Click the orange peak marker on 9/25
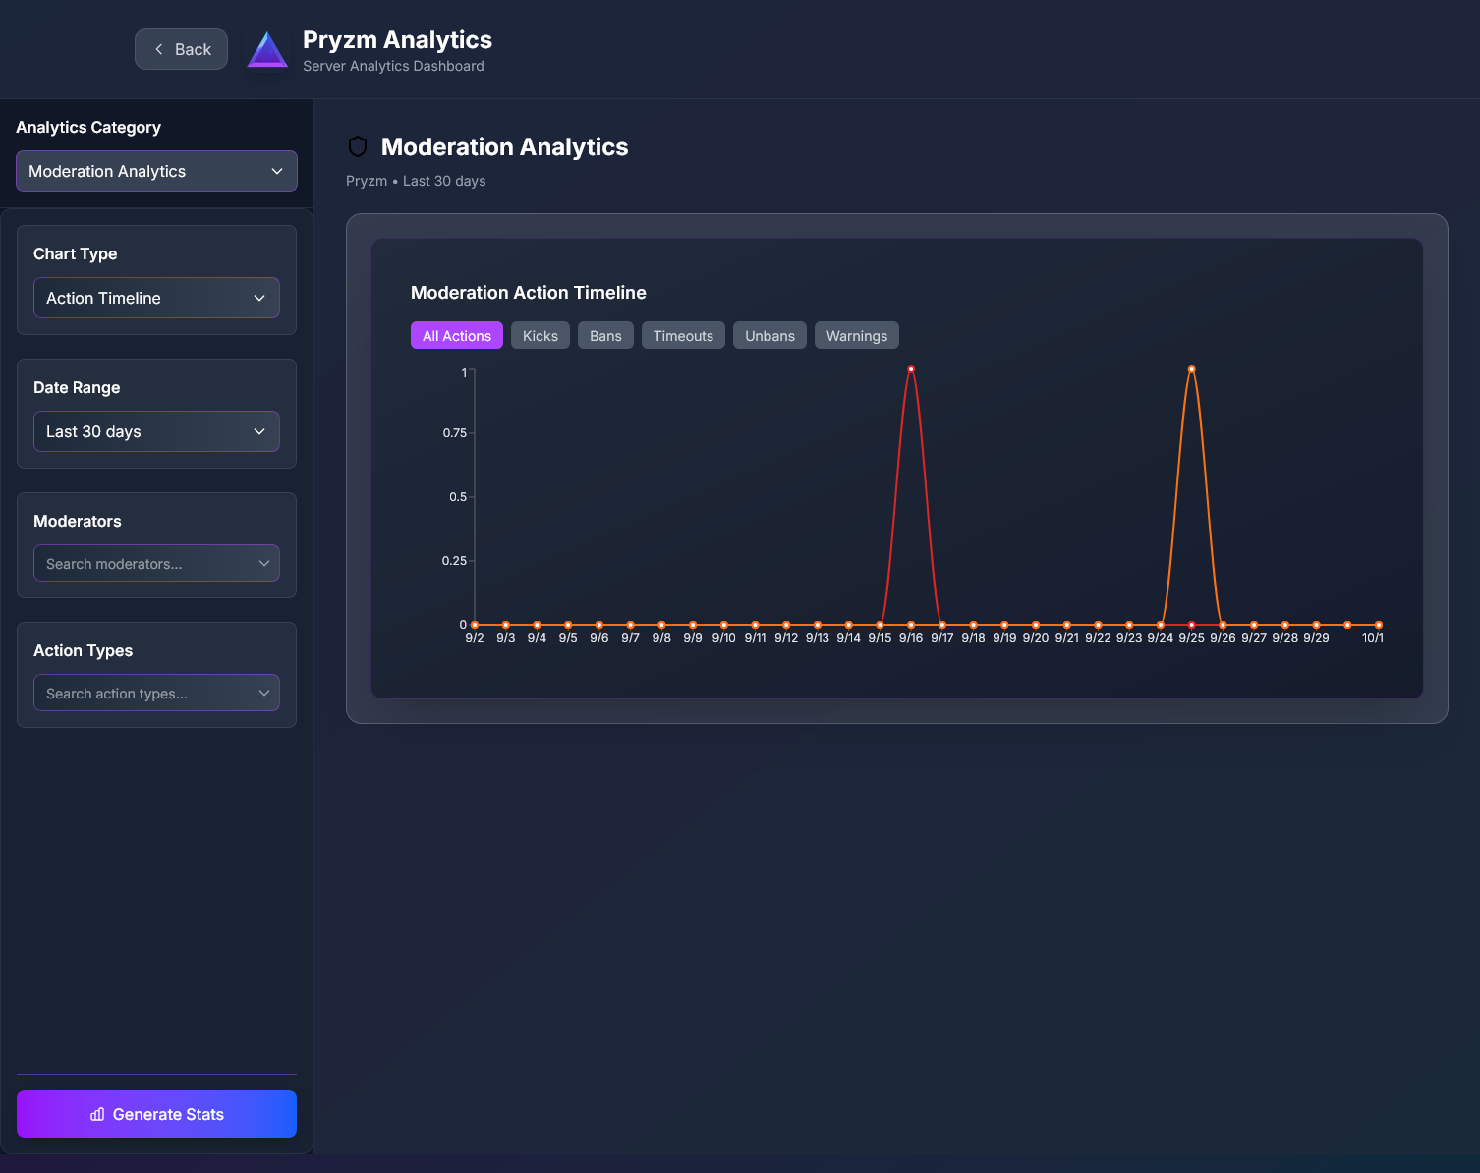Screen dimensions: 1480x1173 1191,369
